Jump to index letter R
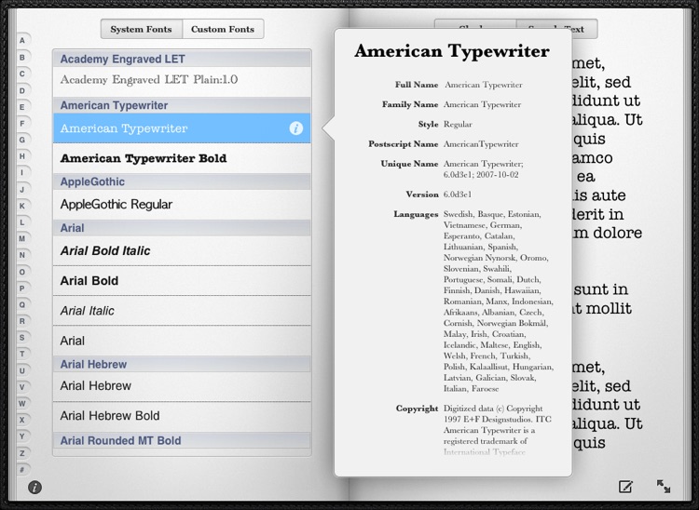 [22, 321]
